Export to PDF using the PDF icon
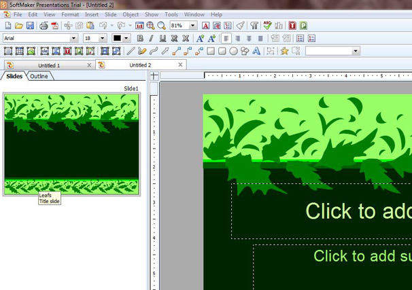The image size is (412, 290). 54,26
